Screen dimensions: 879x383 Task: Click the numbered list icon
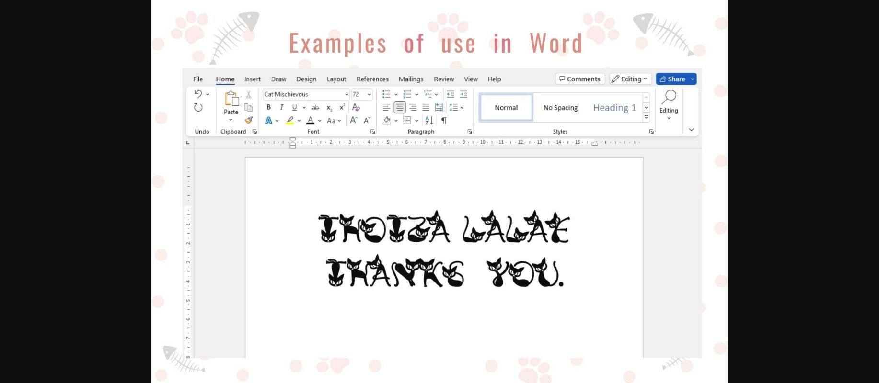pyautogui.click(x=407, y=94)
